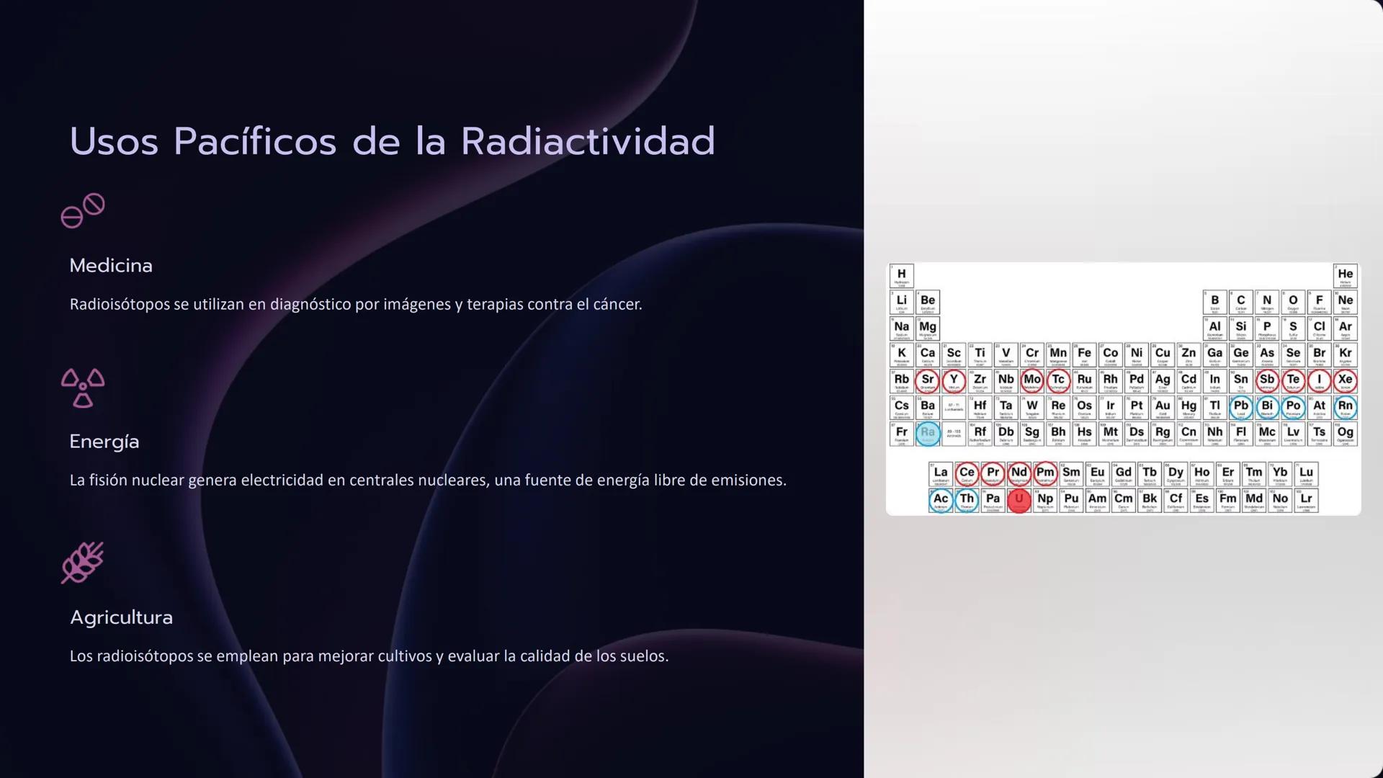Select the wheat icon above Agricultura
The height and width of the screenshot is (778, 1383).
click(x=83, y=563)
